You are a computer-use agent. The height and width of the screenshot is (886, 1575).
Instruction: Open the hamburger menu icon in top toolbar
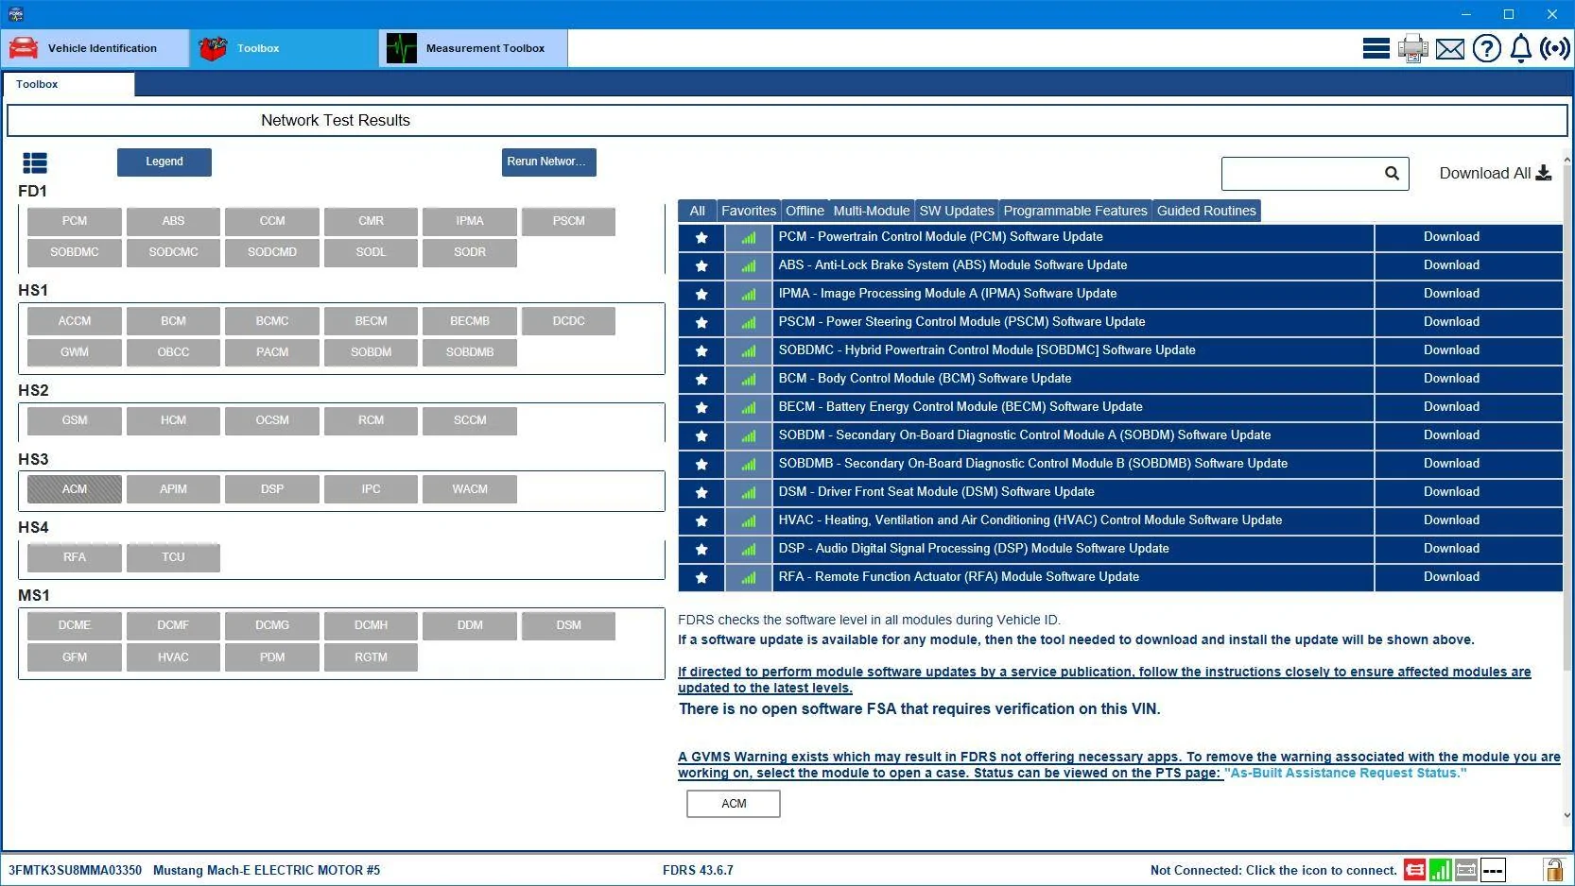click(x=1376, y=48)
